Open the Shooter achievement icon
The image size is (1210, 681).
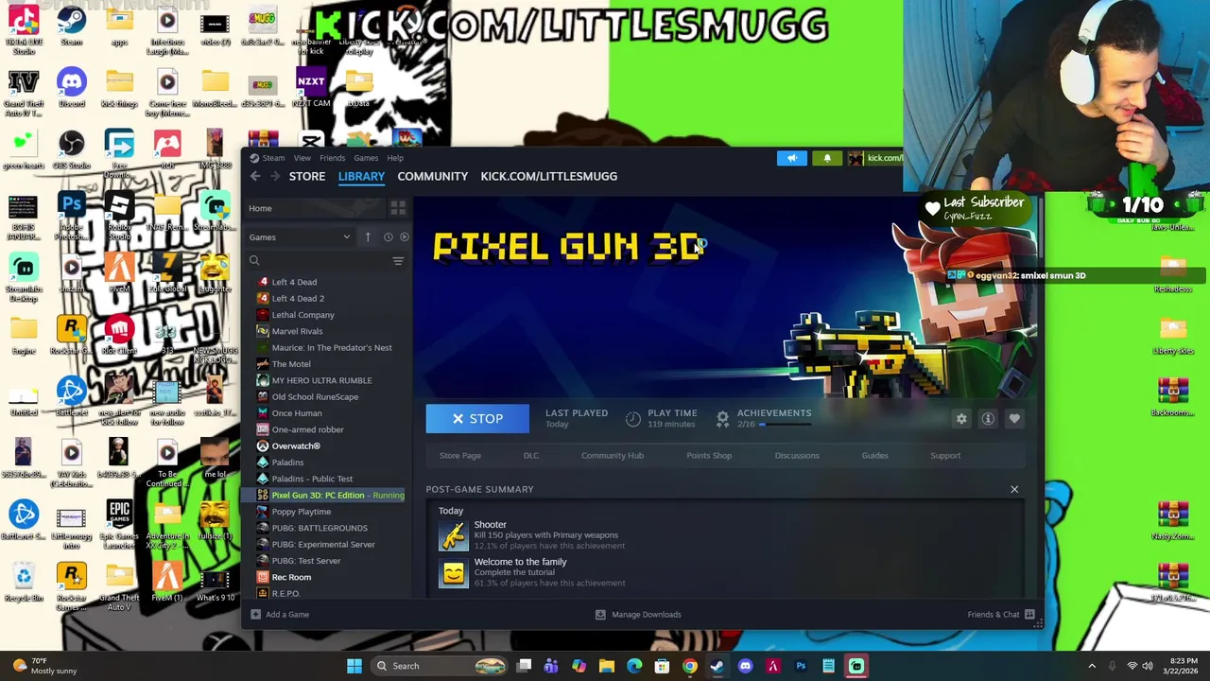pos(453,536)
